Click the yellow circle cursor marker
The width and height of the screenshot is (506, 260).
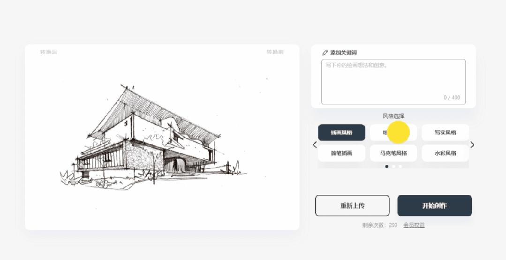(x=398, y=133)
